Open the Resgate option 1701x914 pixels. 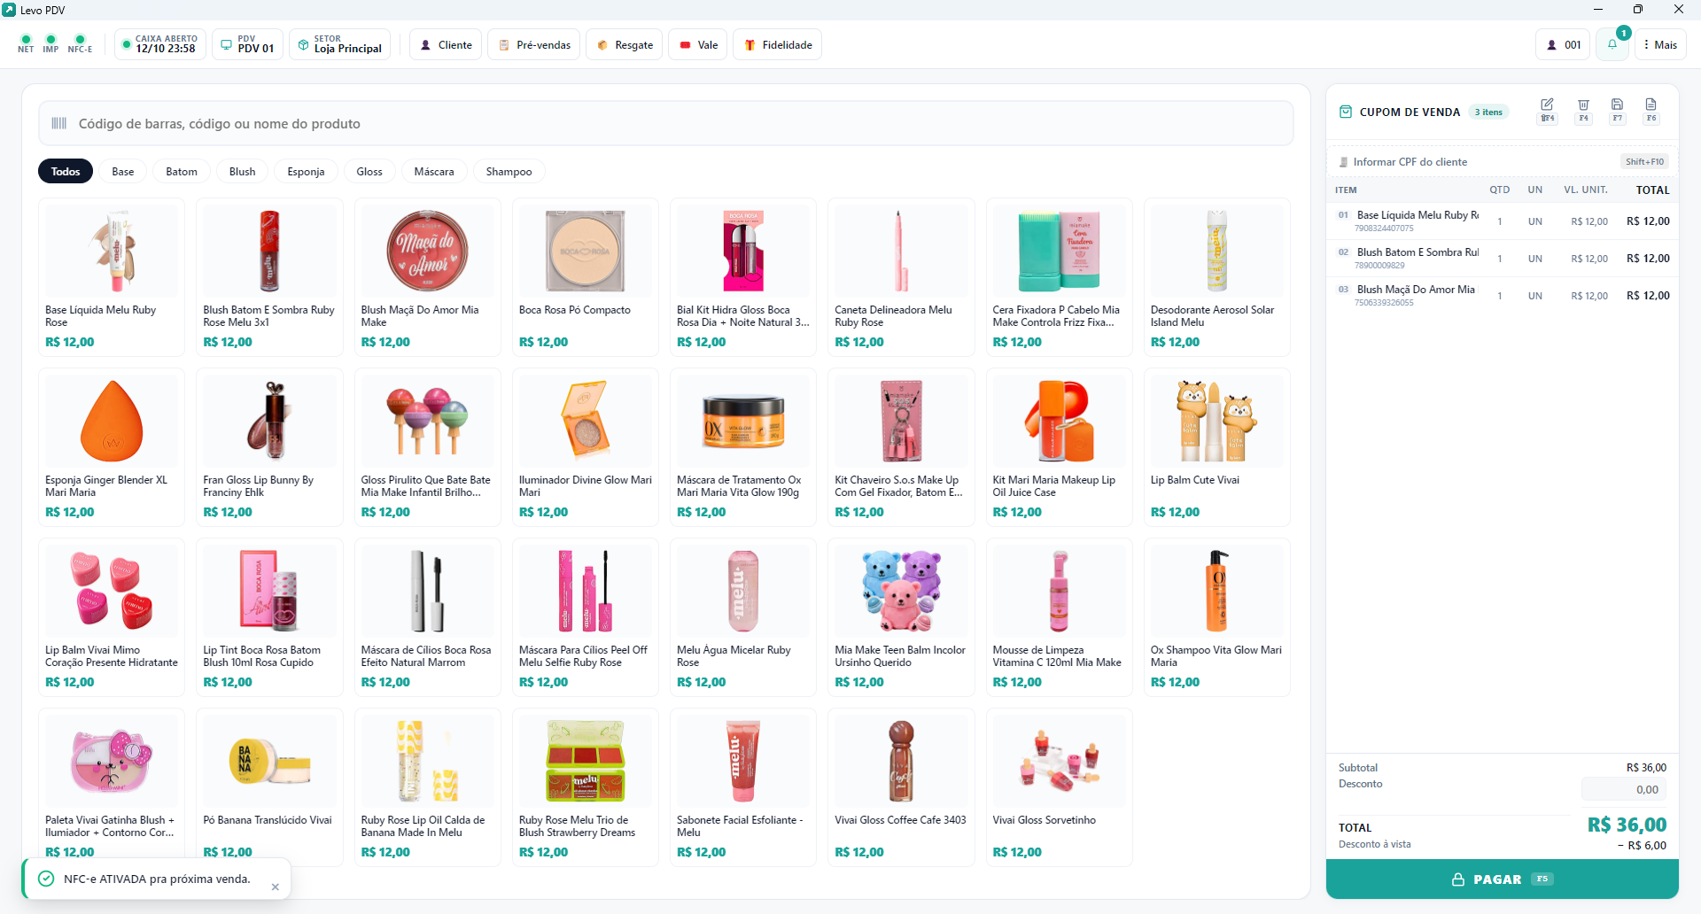[625, 44]
